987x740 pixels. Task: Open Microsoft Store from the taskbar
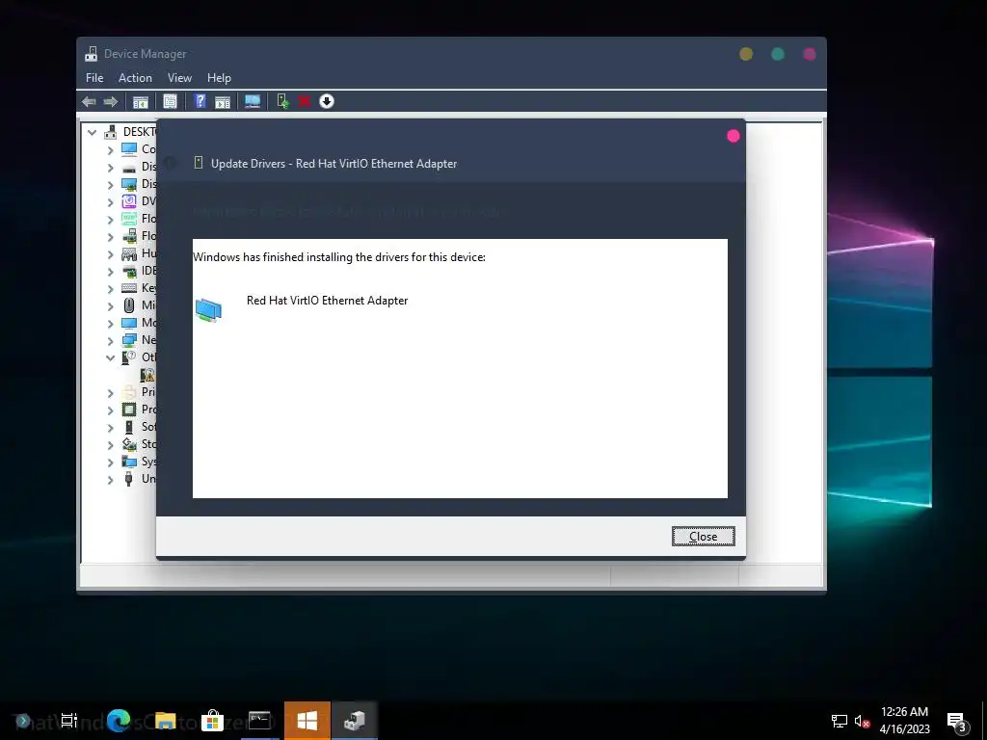click(x=212, y=721)
